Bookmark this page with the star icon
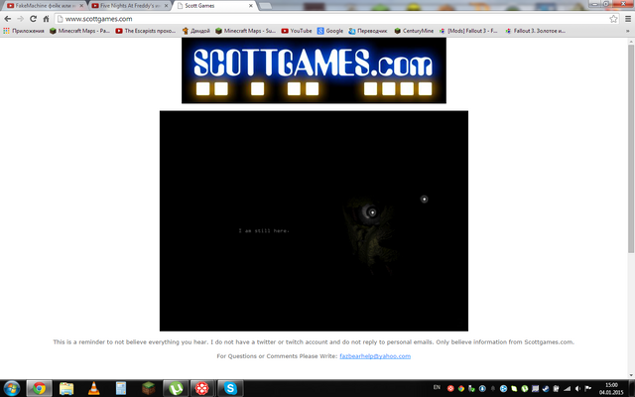635x397 pixels. coord(613,19)
